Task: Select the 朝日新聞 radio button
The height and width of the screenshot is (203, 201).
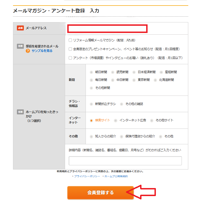Action: click(91, 72)
